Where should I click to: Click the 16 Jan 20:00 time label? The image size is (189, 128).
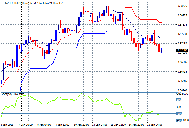[x=136, y=125]
